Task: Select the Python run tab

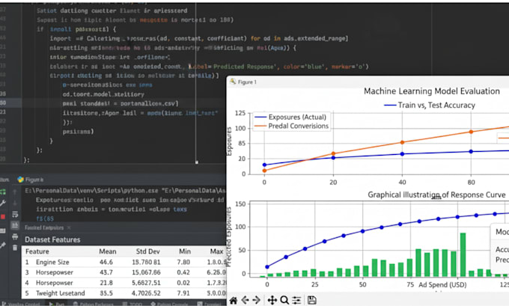Action: click(x=31, y=180)
